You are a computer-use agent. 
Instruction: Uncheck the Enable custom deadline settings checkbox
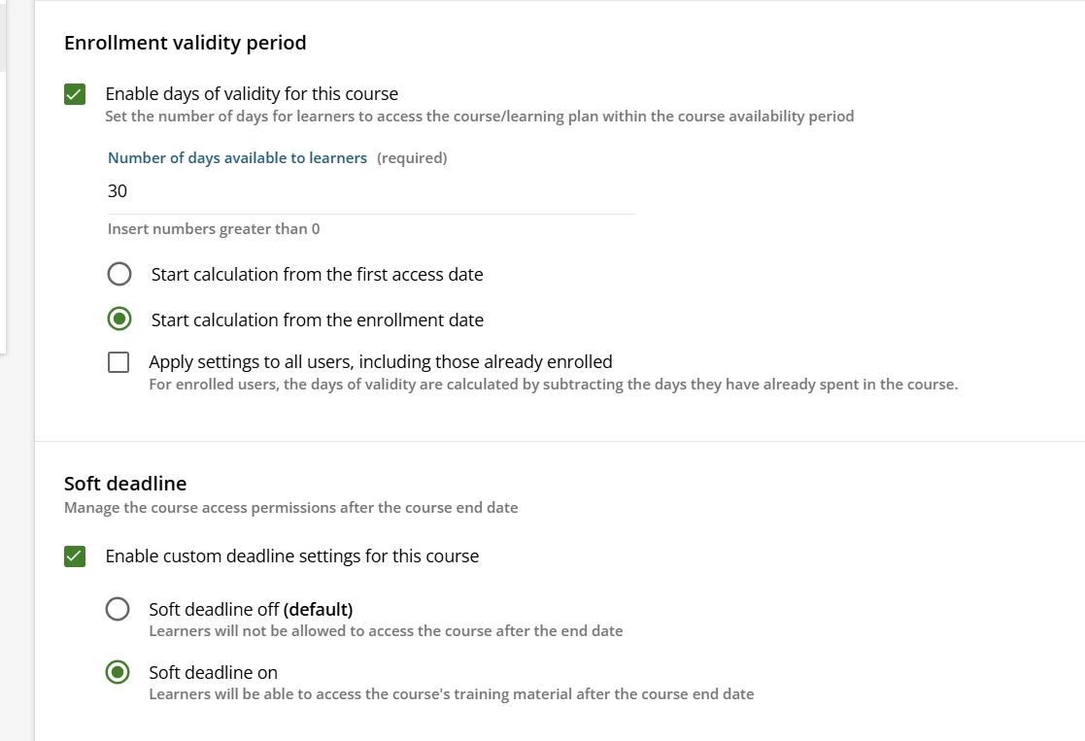[74, 556]
